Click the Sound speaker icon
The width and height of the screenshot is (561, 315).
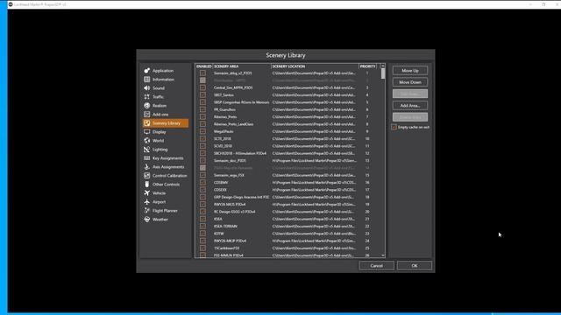click(146, 87)
